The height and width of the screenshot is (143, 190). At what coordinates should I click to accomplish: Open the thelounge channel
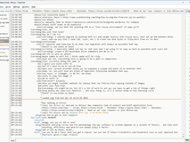4,60
